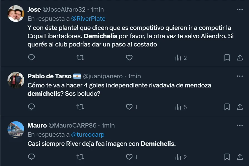Image resolution: width=249 pixels, height=166 pixels.
Task: Open Jose's profile picture
Action: point(16,14)
